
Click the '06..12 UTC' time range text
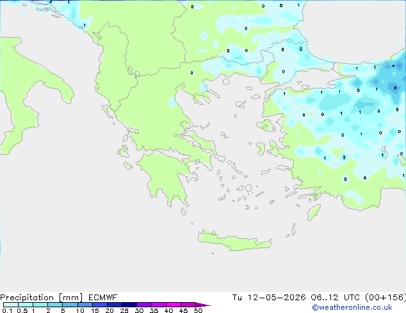335,298
